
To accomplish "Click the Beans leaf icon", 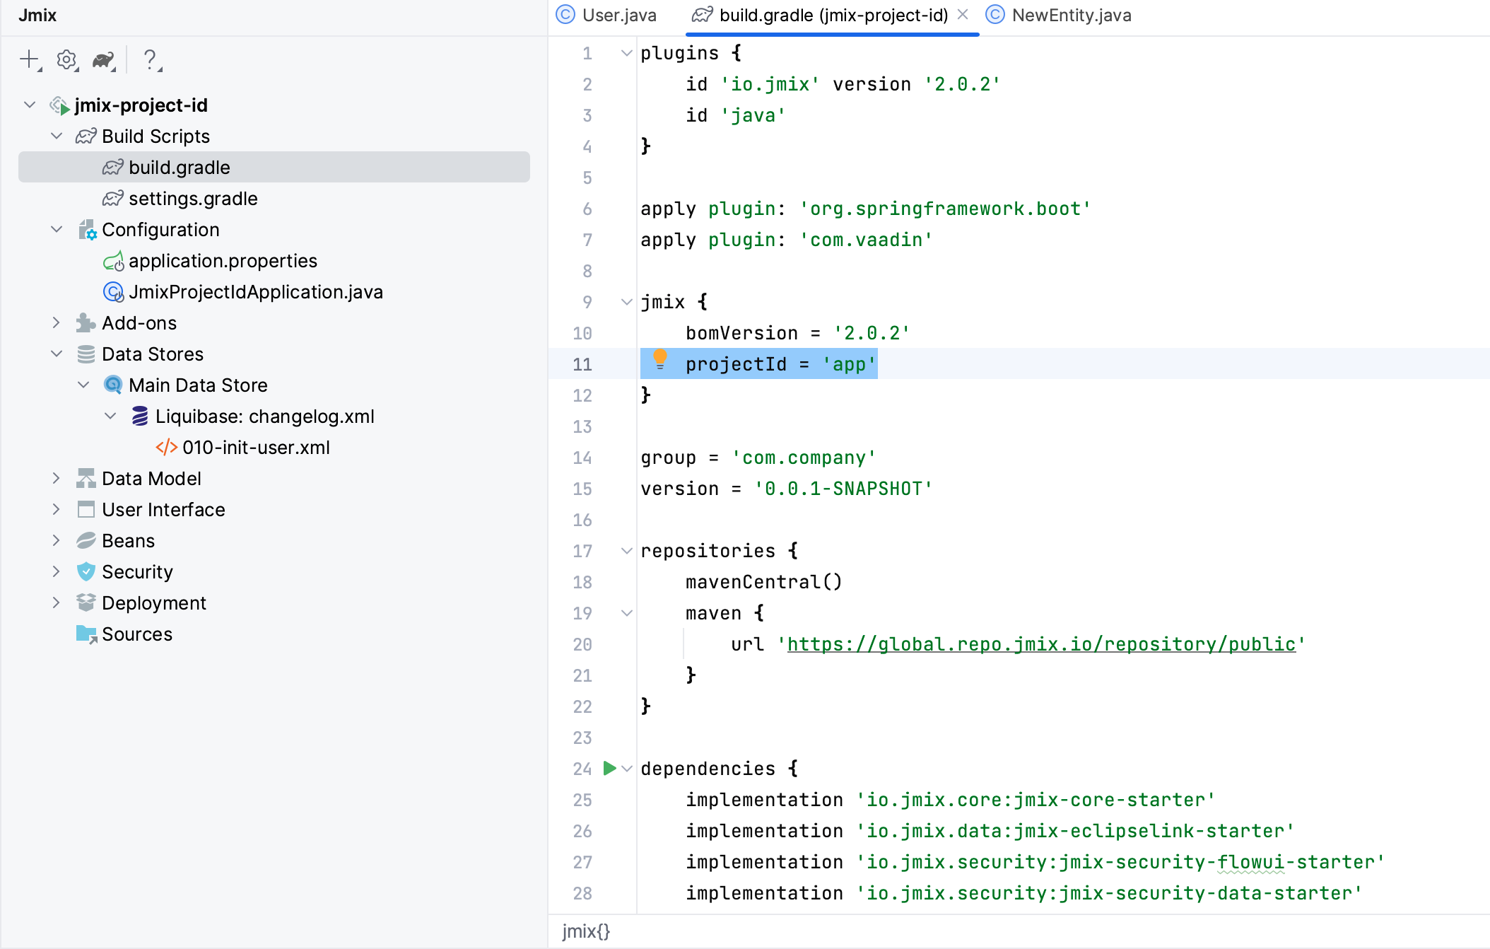I will click(86, 541).
